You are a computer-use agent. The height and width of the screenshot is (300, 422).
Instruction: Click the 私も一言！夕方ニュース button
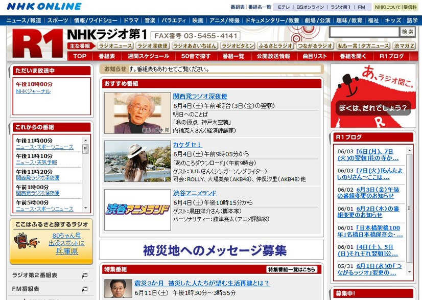[x=363, y=46]
